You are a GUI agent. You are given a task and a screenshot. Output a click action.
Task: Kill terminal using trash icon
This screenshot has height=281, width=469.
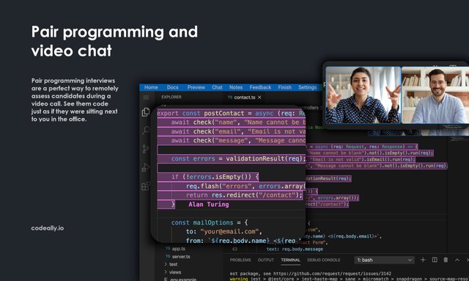click(x=446, y=260)
